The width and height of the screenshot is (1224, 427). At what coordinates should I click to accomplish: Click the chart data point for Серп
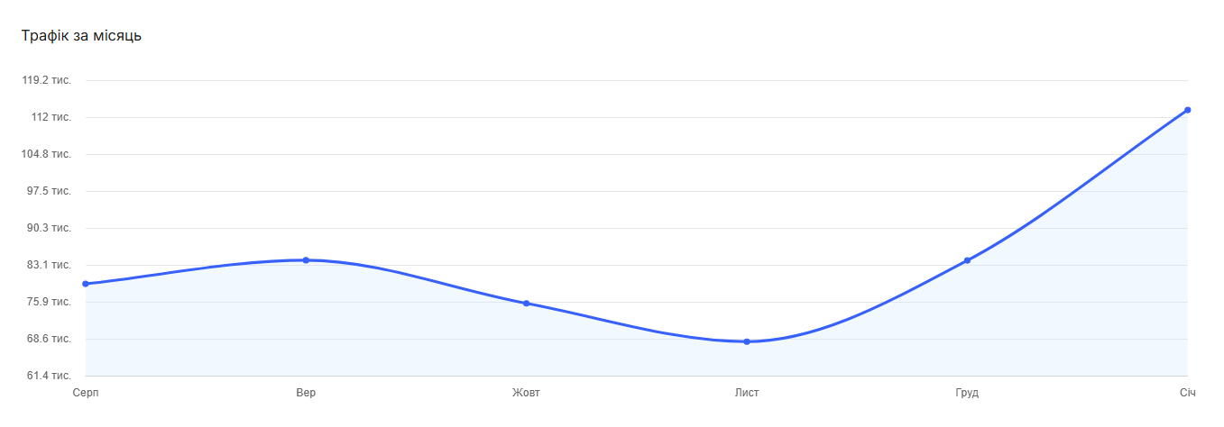(86, 284)
